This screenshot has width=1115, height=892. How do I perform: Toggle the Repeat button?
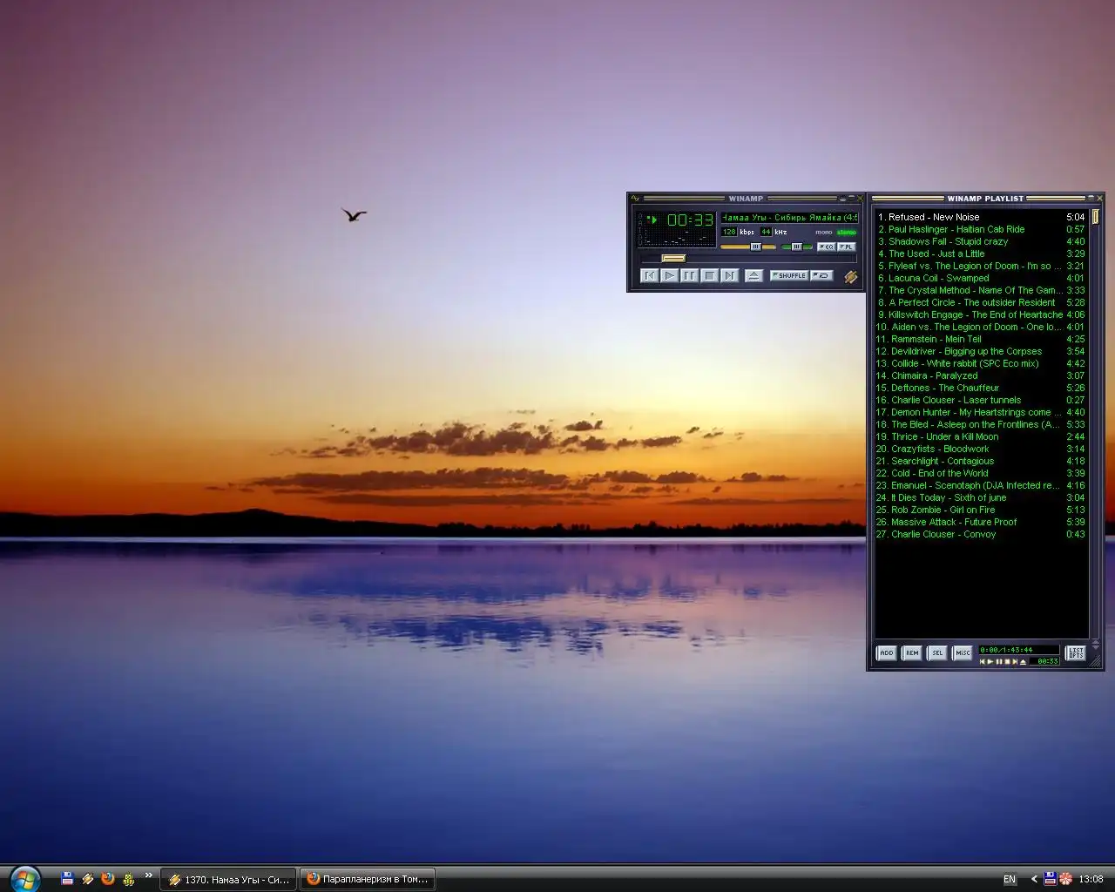pyautogui.click(x=821, y=275)
